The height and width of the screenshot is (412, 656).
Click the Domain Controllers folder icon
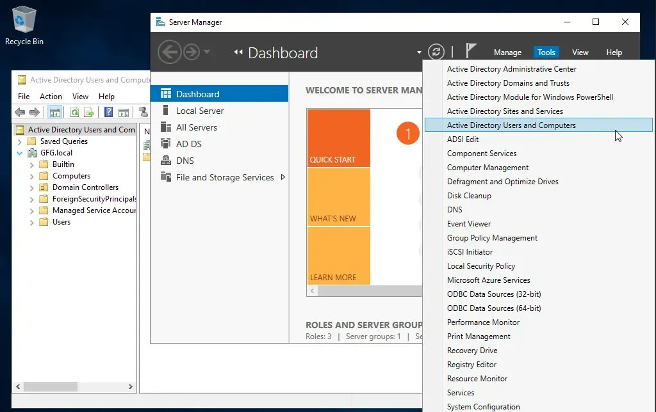click(44, 187)
